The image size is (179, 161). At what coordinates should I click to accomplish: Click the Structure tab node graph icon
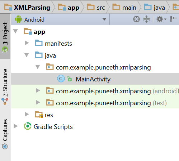point(5,101)
